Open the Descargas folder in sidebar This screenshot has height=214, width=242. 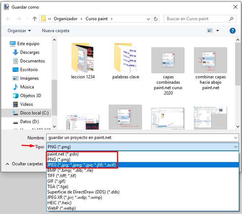click(x=30, y=52)
